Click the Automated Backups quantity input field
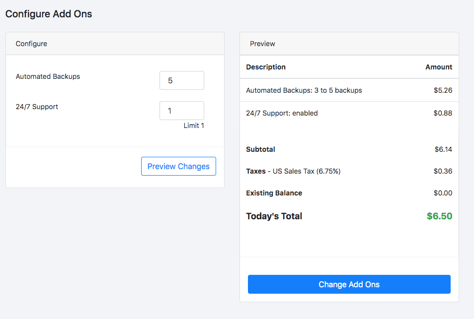This screenshot has height=319, width=474. (x=181, y=80)
